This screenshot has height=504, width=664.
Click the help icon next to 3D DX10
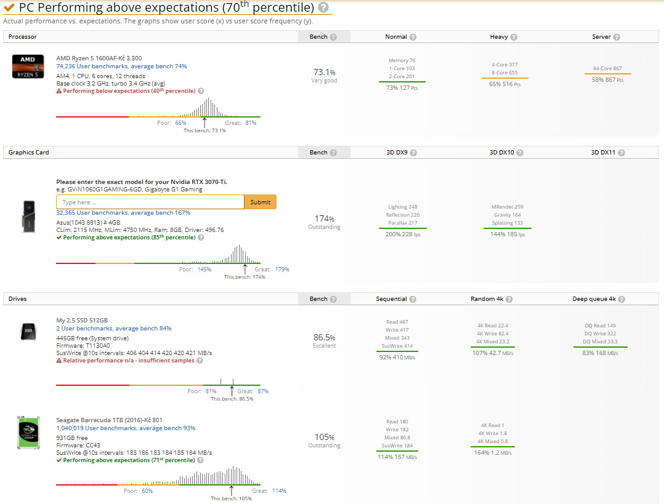coord(520,153)
